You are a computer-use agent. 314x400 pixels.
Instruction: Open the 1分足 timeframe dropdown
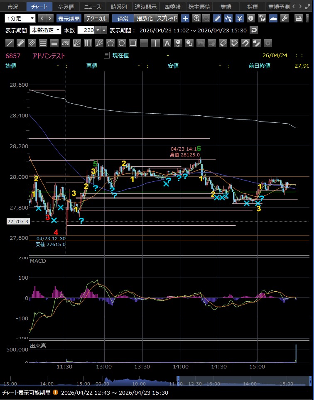20,18
